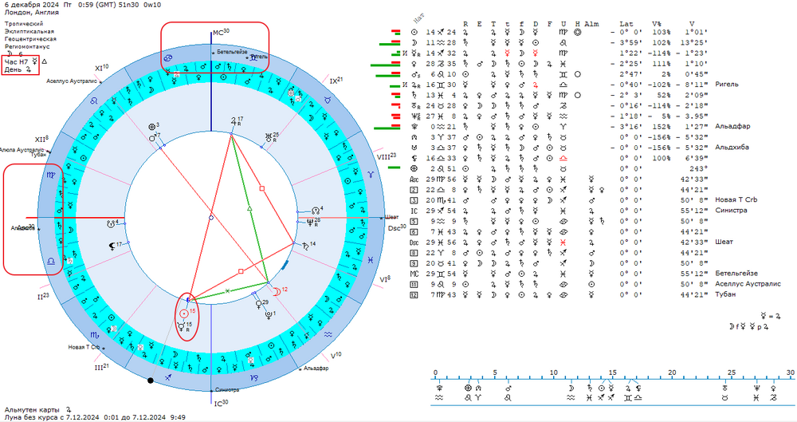Select the Sagittarius sign on the outer zodiac ring

point(167,378)
